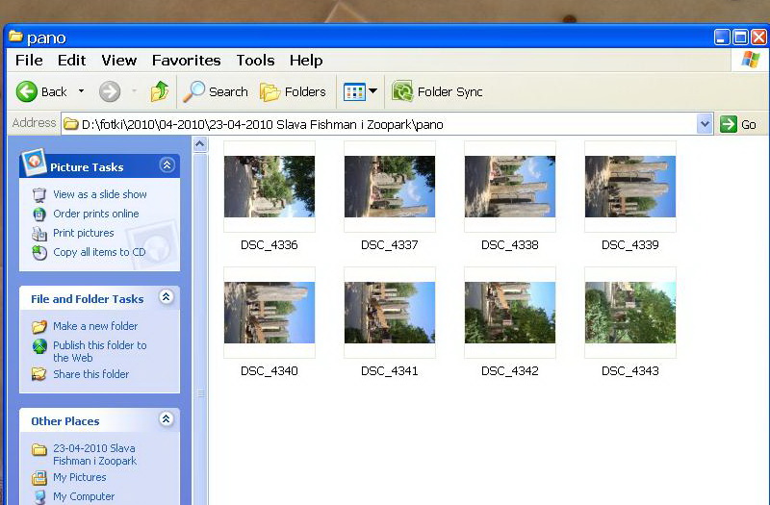This screenshot has height=505, width=770.
Task: Click the grayed Forward arrow button
Action: point(110,91)
